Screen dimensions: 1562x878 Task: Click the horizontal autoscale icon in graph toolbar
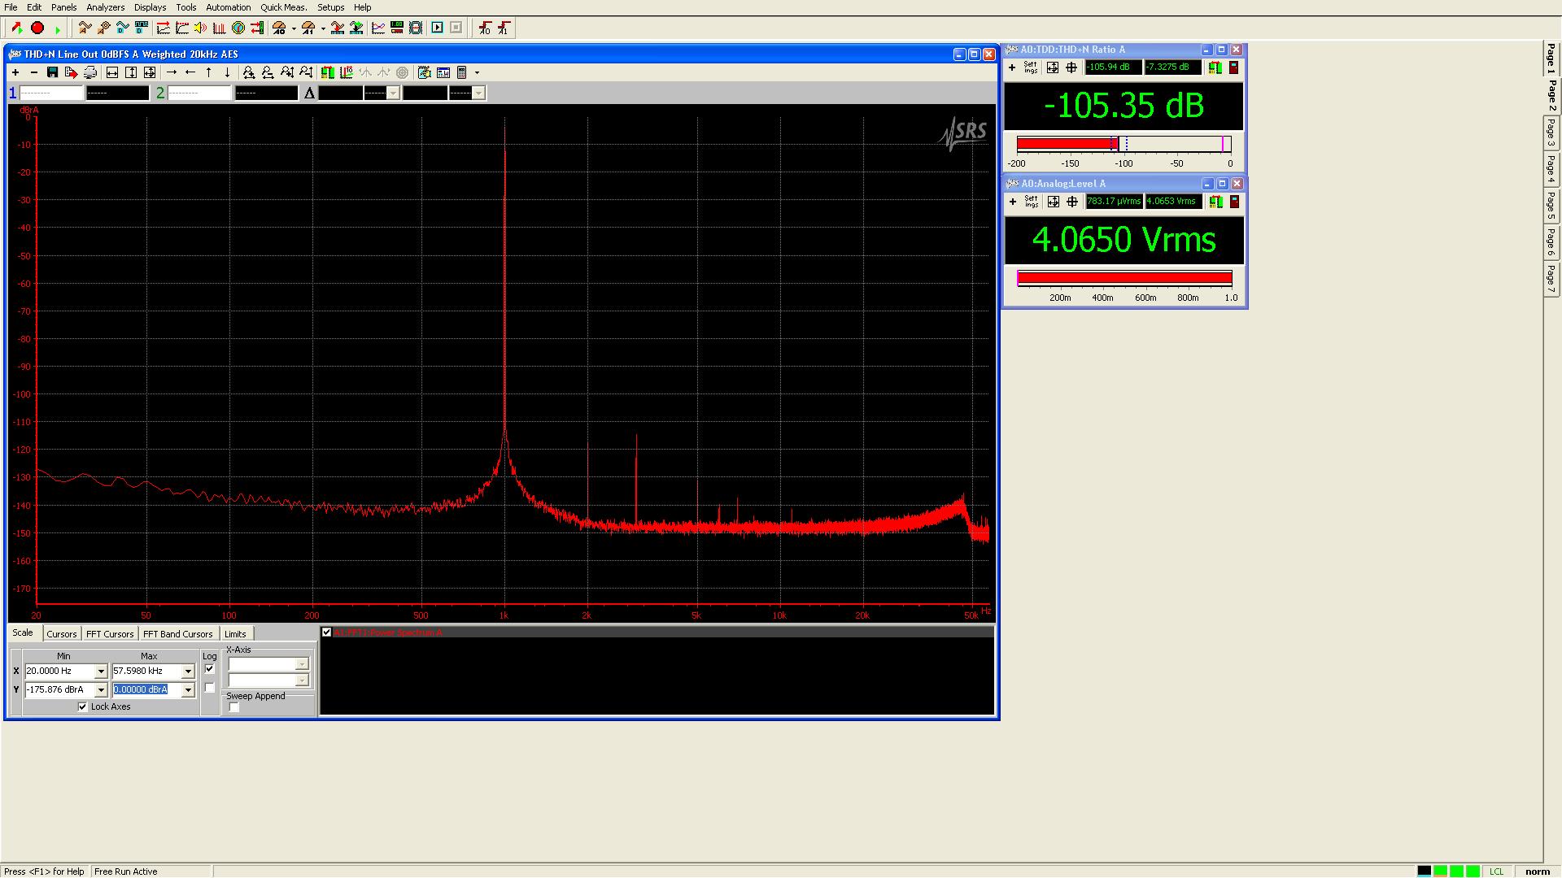click(x=112, y=72)
